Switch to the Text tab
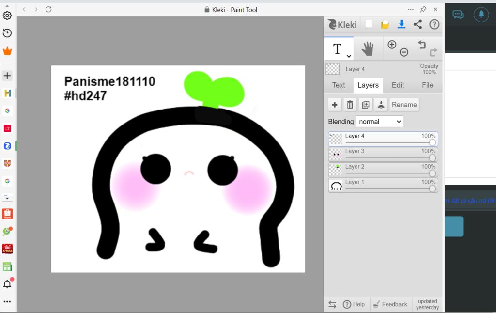496x313 pixels. [339, 85]
